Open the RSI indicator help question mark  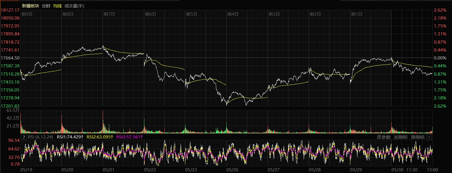coord(24,137)
